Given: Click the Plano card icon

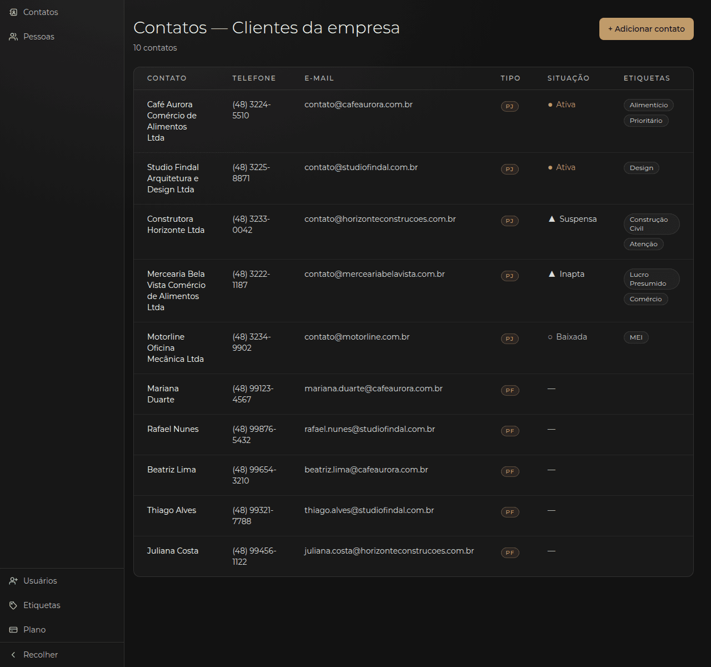Looking at the screenshot, I should tap(13, 630).
